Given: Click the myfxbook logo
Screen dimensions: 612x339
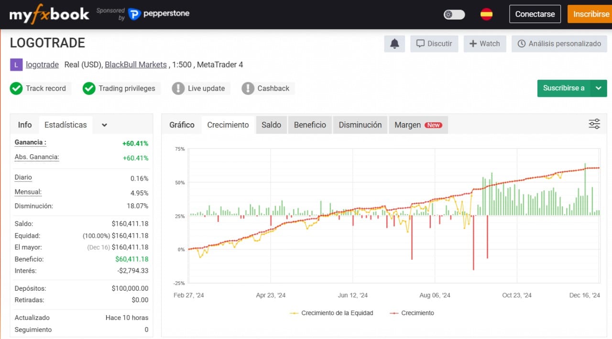Looking at the screenshot, I should (49, 14).
